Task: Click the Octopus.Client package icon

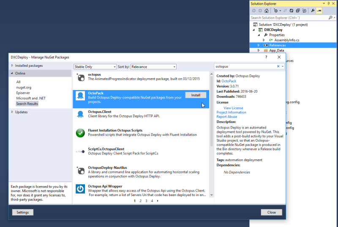Action: pyautogui.click(x=80, y=114)
